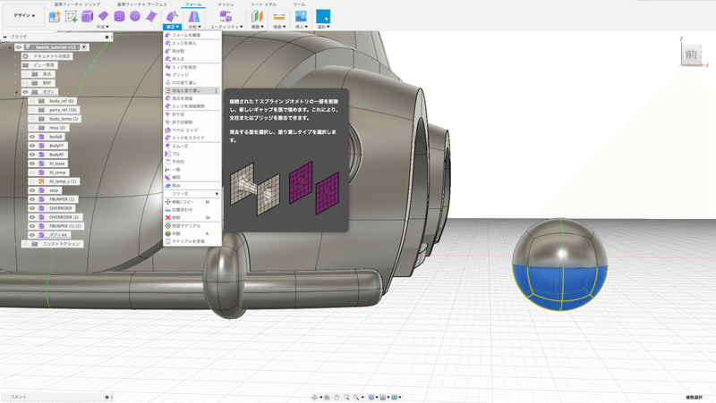Click the Cylinder form creation icon

point(117,16)
